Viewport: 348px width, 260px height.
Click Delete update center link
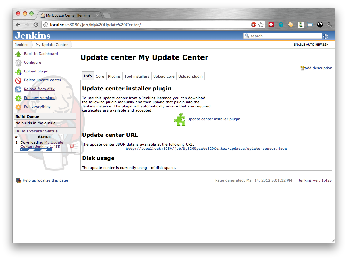click(x=43, y=80)
